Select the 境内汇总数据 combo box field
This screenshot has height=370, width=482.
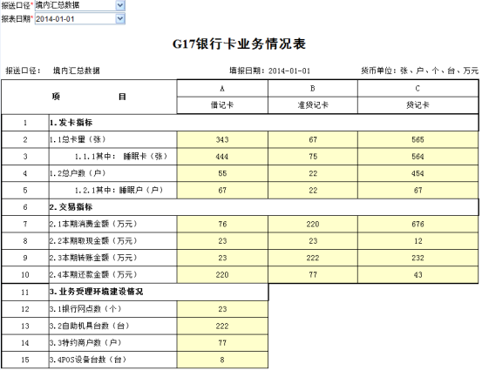75,5
